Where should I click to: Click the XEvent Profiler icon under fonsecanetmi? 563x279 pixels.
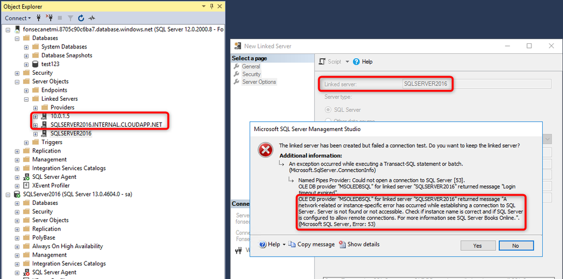pos(26,186)
